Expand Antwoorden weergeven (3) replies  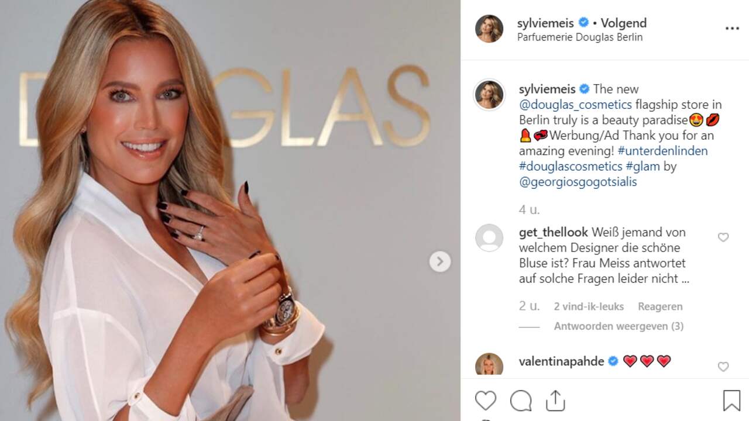point(619,326)
